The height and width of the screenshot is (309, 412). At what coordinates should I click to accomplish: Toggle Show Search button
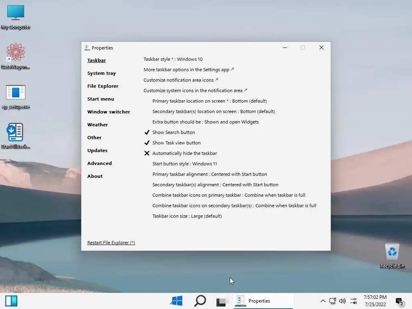pyautogui.click(x=170, y=132)
